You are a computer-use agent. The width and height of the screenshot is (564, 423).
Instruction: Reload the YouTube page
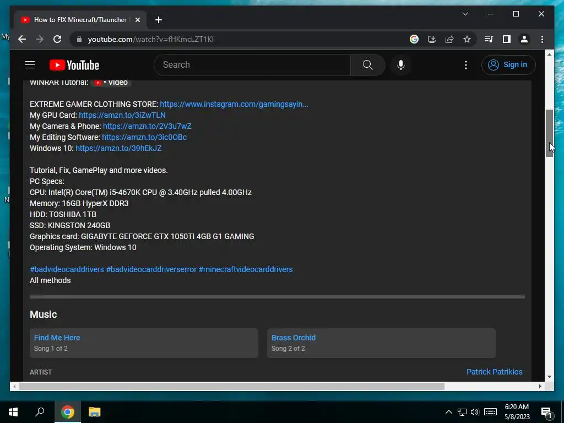click(x=57, y=39)
